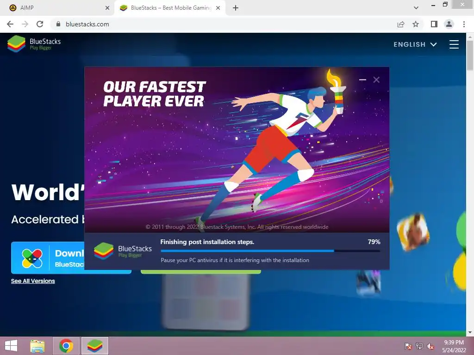Click the network tray icon

coord(419,346)
